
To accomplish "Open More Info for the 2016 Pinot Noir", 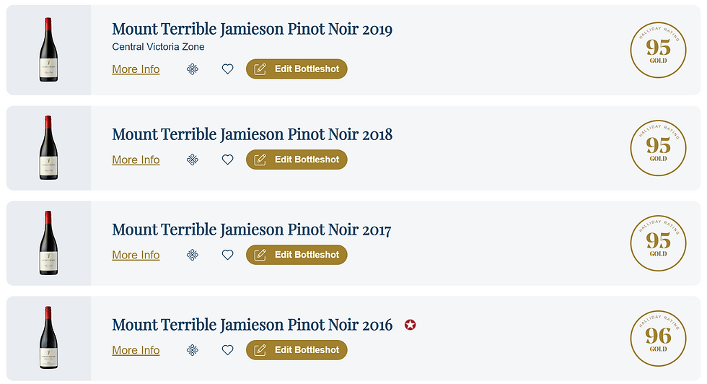I will (136, 350).
